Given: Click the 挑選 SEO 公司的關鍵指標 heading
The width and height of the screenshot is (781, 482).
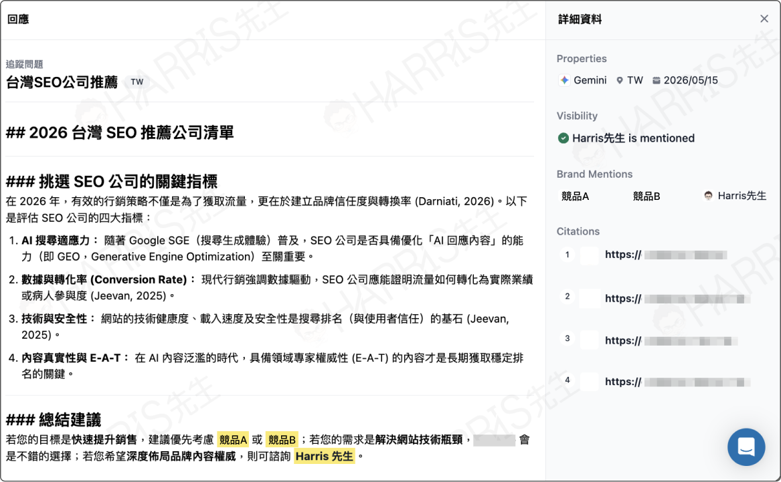Looking at the screenshot, I should [112, 182].
